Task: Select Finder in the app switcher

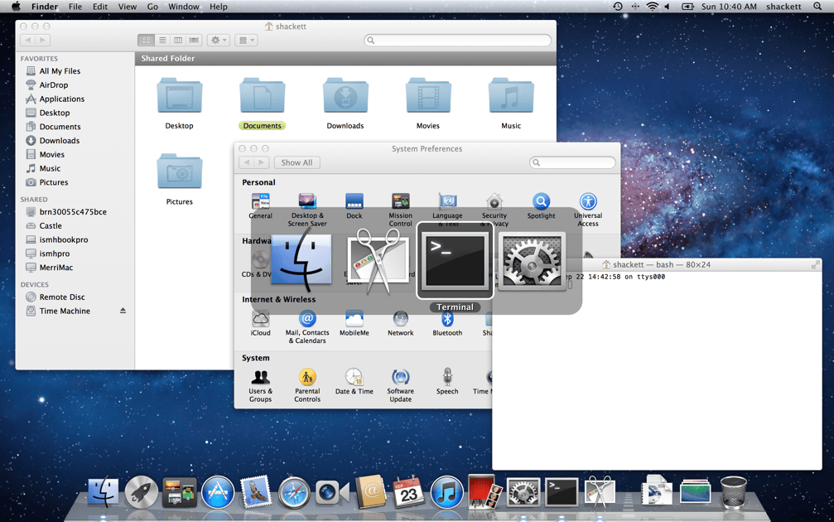Action: 301,261
